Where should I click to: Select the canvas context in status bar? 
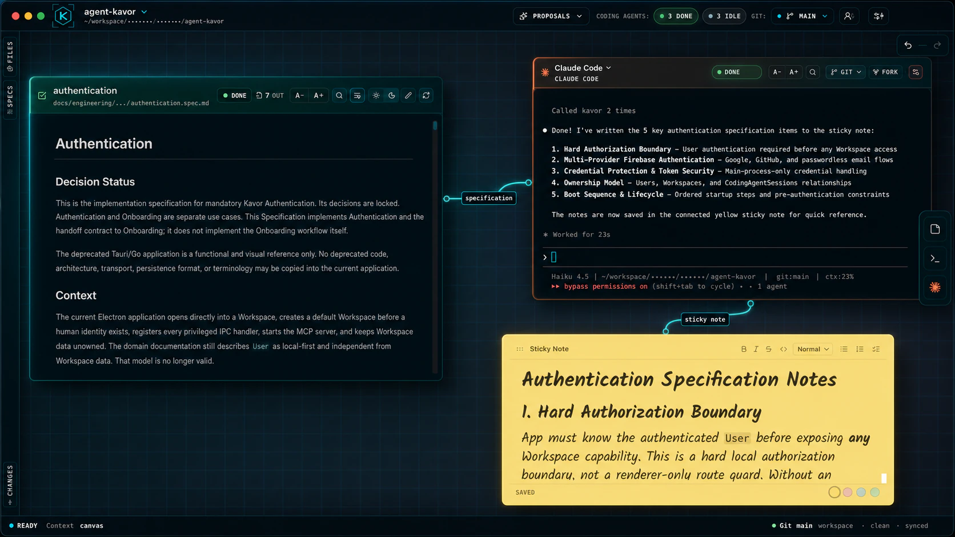(91, 526)
